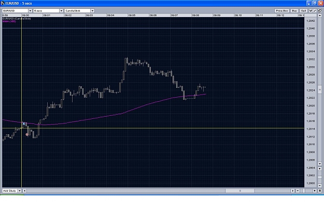Open the CandleStick chart type dropdown

coord(92,11)
